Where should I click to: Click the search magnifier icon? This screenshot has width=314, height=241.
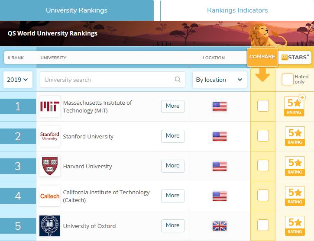[x=178, y=80]
